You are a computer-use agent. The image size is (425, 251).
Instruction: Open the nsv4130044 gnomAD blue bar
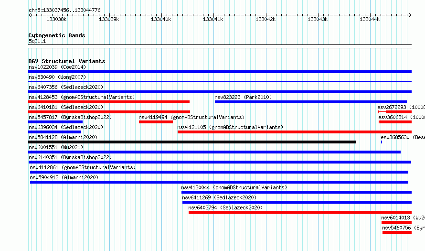click(x=297, y=192)
